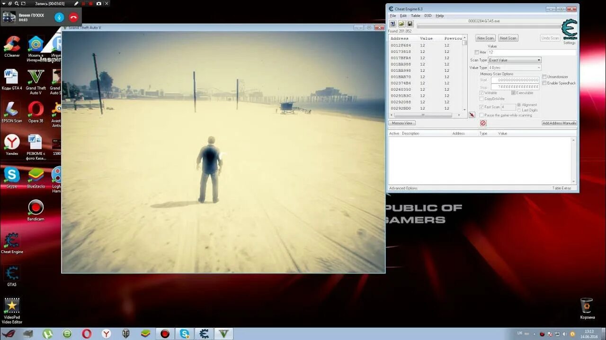Viewport: 606px width, 340px height.
Task: Click the pencil draw icon in Bandicam bar
Action: 76,3
